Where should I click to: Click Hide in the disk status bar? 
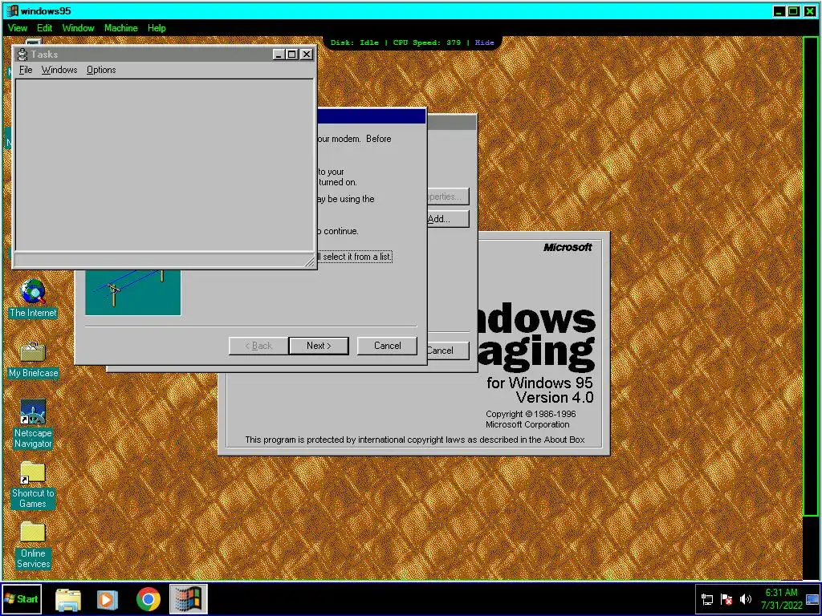pyautogui.click(x=484, y=43)
